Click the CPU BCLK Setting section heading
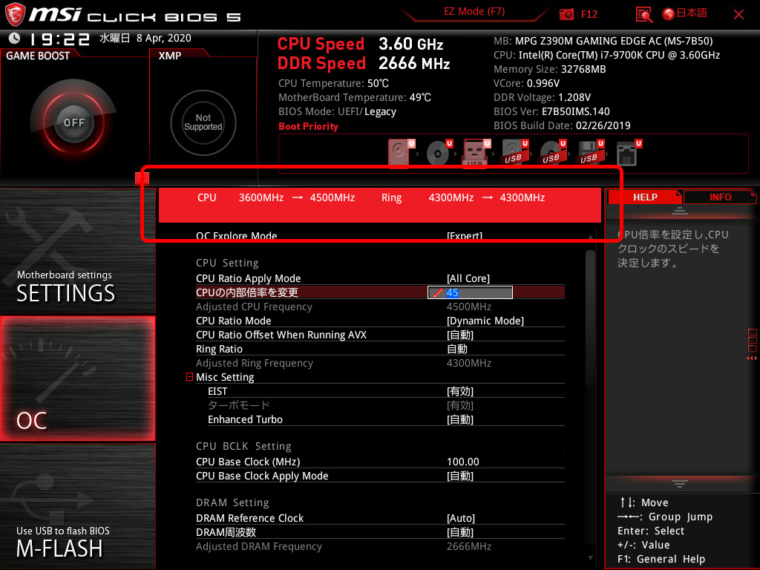The height and width of the screenshot is (570, 760). click(243, 446)
